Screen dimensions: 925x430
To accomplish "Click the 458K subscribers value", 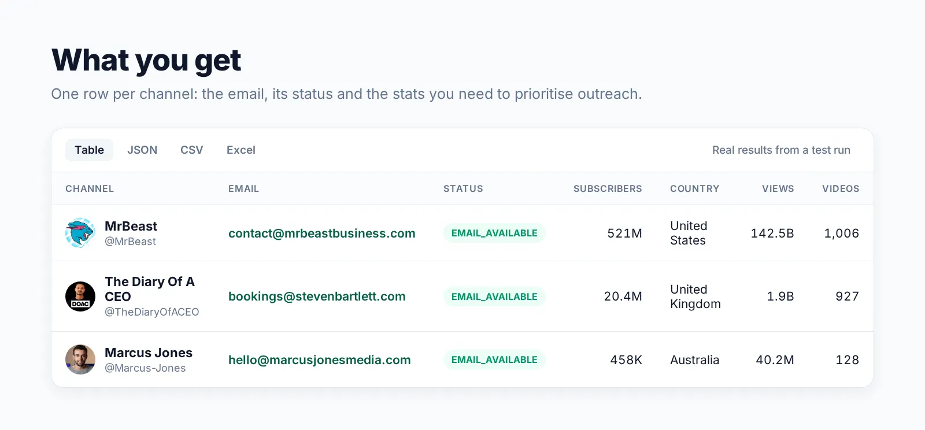I will point(626,360).
